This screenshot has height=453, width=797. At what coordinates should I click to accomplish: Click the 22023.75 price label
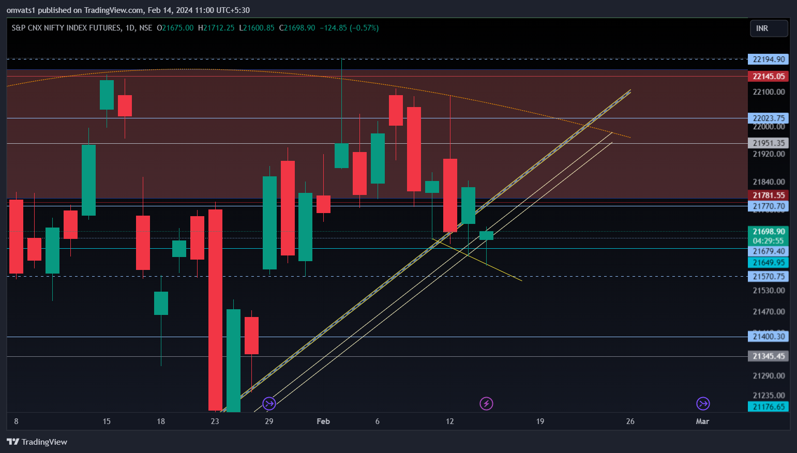point(769,118)
